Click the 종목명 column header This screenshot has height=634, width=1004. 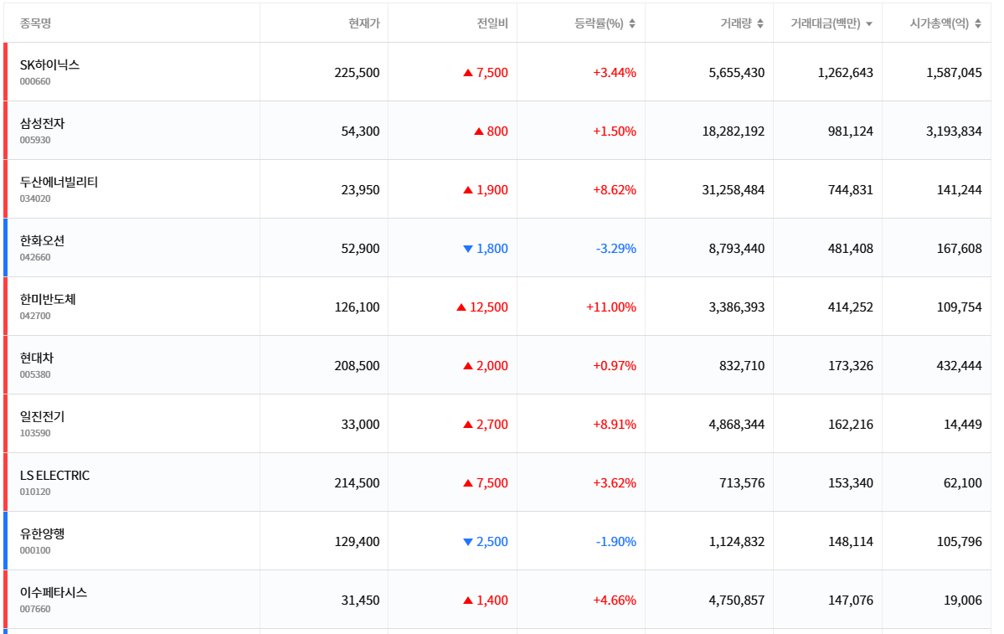click(x=35, y=23)
